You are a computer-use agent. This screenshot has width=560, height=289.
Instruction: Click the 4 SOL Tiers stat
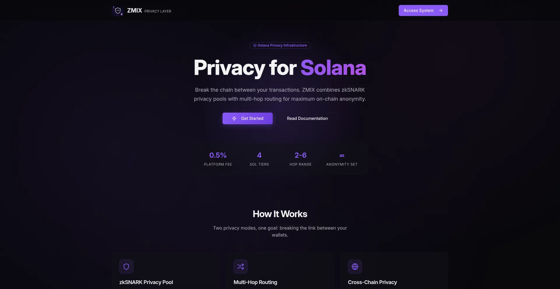259,159
